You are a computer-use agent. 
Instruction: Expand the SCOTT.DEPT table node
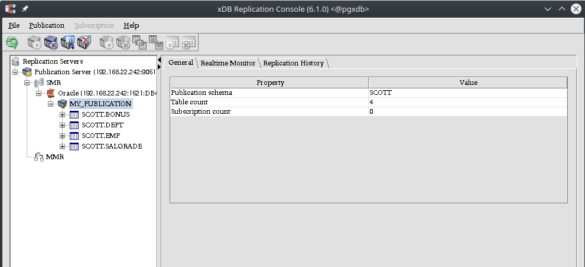[62, 125]
